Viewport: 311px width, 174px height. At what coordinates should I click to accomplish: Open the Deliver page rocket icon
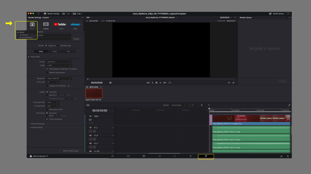[206, 156]
